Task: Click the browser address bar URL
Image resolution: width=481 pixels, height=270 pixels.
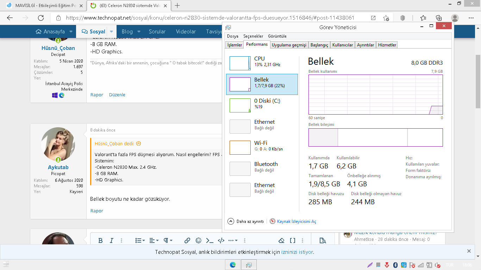Action: click(210, 18)
